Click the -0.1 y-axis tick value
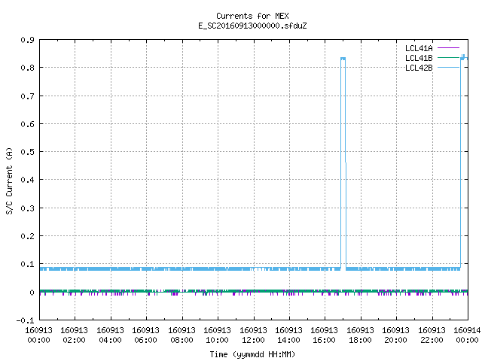The width and height of the screenshot is (482, 361). (25, 320)
